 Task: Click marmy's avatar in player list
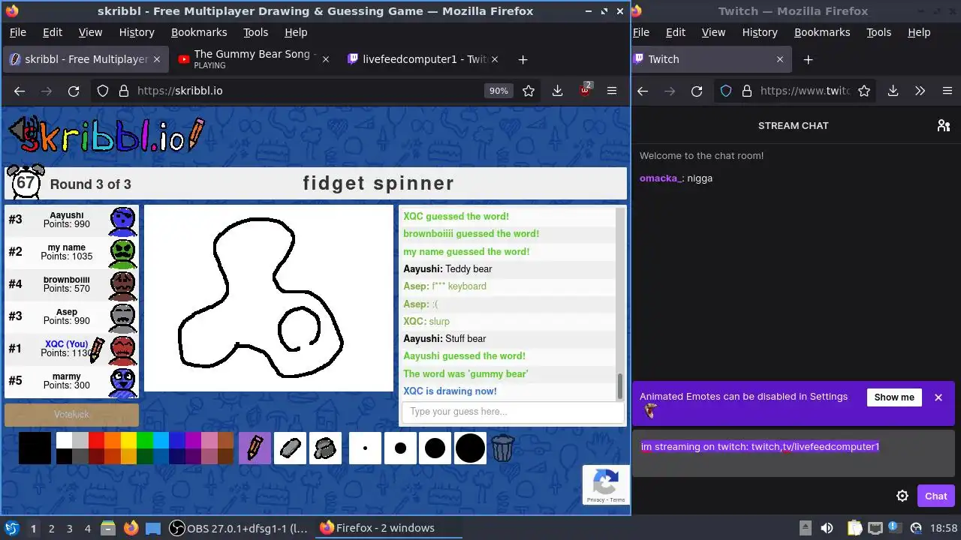[x=123, y=382]
